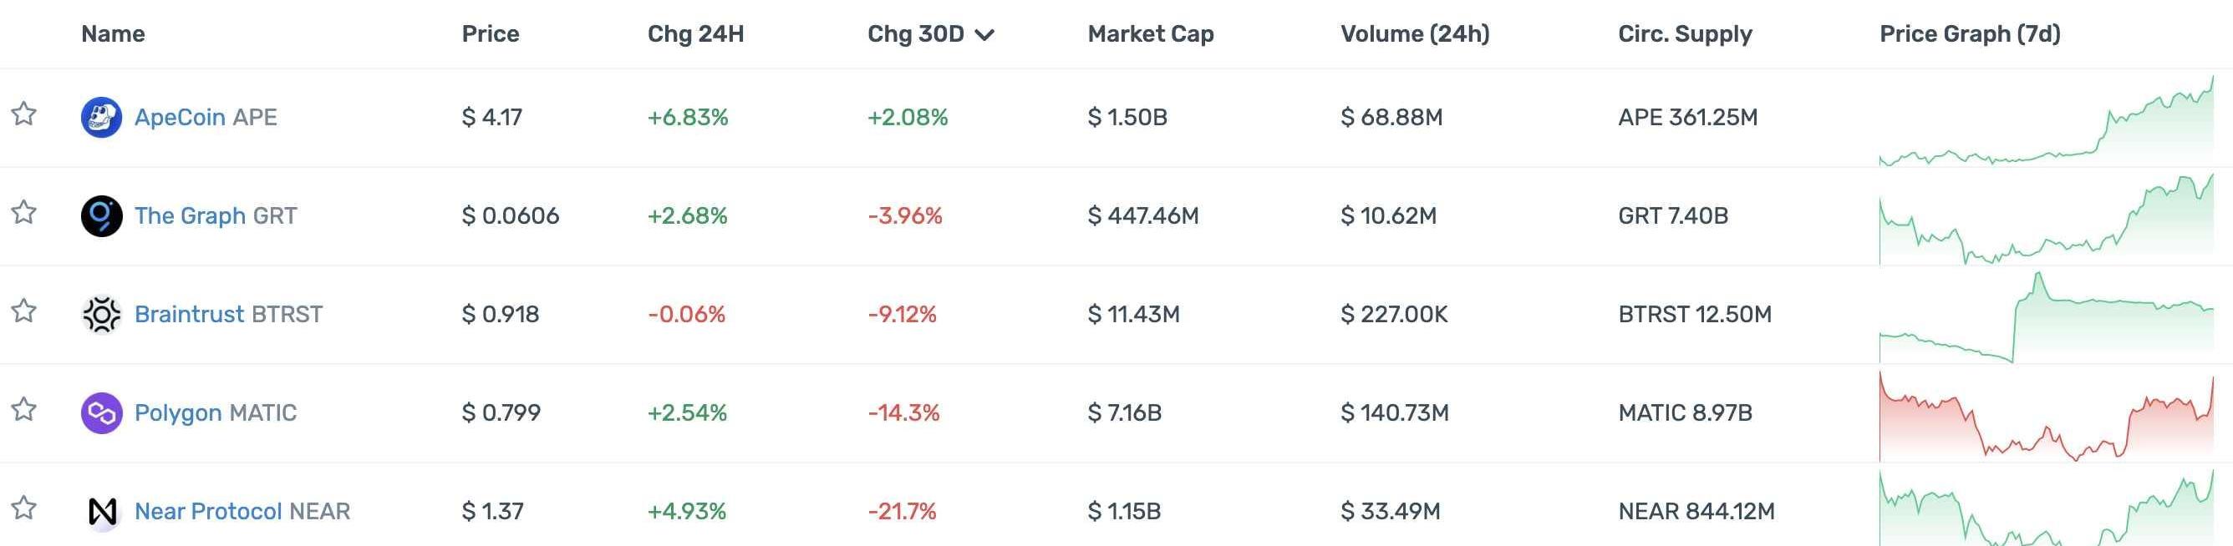Image resolution: width=2233 pixels, height=546 pixels.
Task: Click the Braintrust logo icon
Action: 101,314
